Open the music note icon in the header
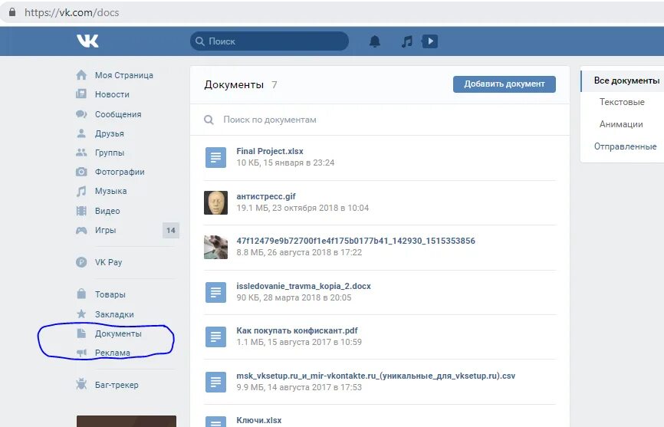Viewport: 664px width, 427px height. click(x=407, y=41)
